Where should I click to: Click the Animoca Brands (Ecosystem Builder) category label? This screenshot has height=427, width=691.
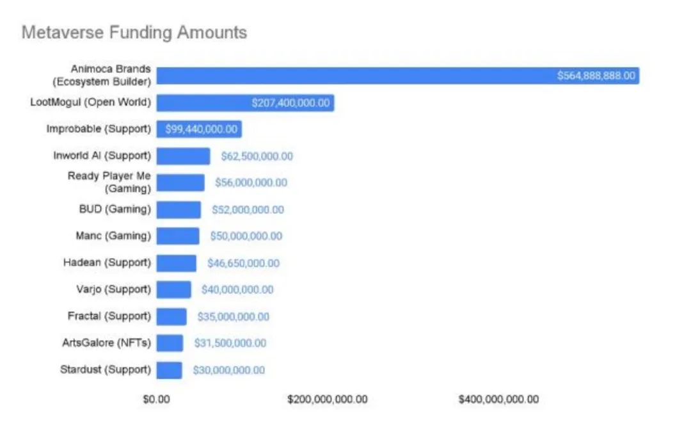[110, 76]
